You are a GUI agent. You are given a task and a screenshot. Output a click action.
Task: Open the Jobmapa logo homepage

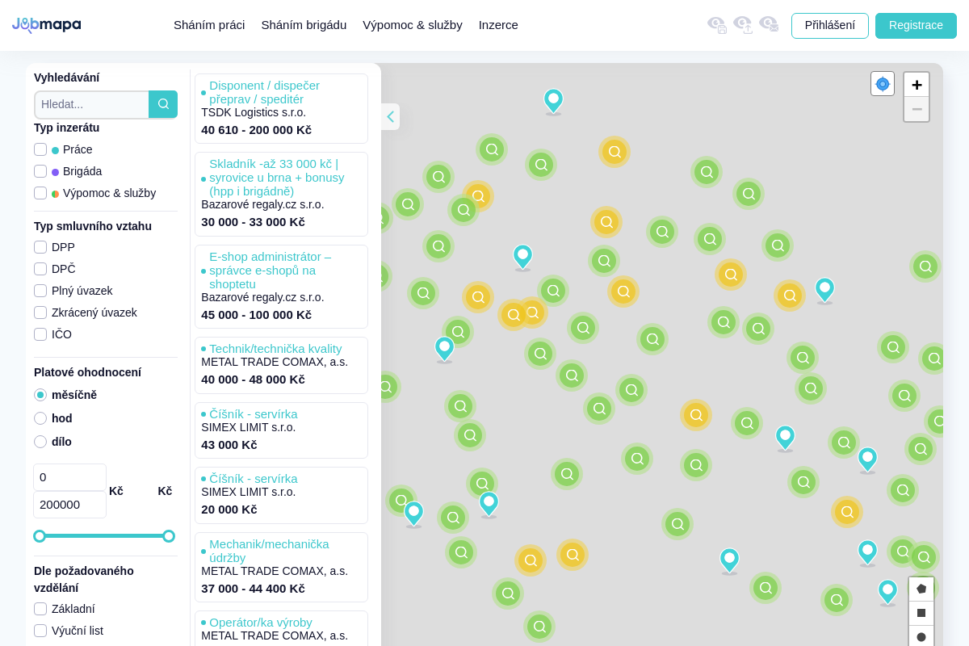coord(46,25)
